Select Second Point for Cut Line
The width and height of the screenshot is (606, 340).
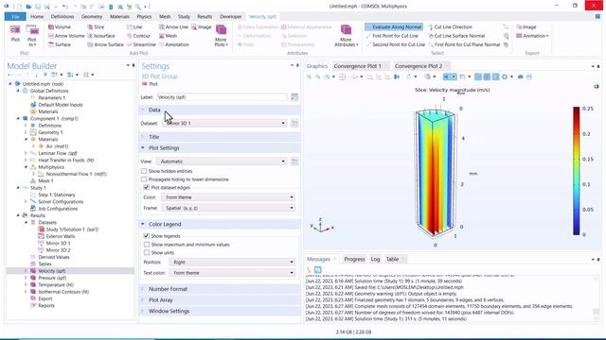(396, 44)
